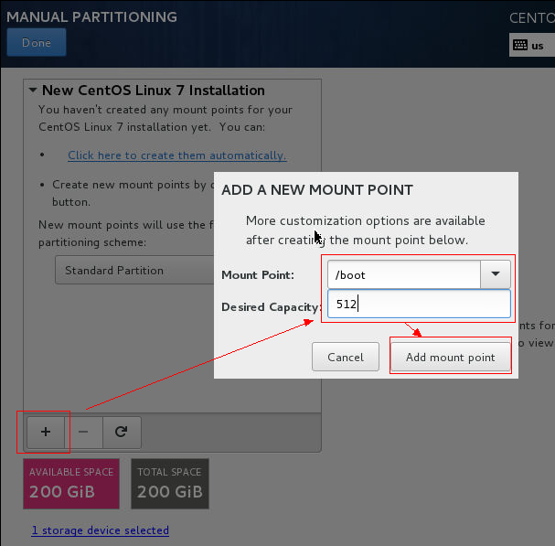
Task: Click the Done button
Action: point(37,42)
